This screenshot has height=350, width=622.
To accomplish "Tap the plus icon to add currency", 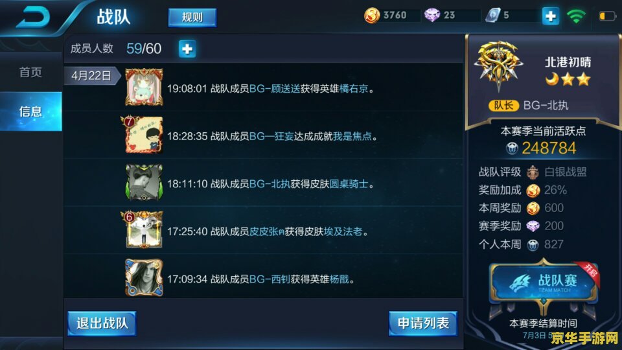I will 550,16.
